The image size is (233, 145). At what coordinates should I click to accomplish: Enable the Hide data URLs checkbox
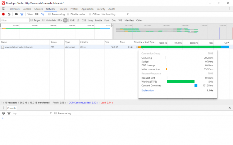point(43,20)
